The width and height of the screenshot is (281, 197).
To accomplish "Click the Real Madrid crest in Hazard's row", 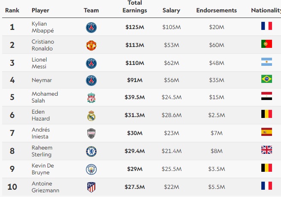I will click(91, 116).
